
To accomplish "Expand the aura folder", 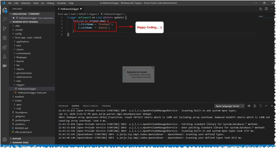I will pos(32,45).
